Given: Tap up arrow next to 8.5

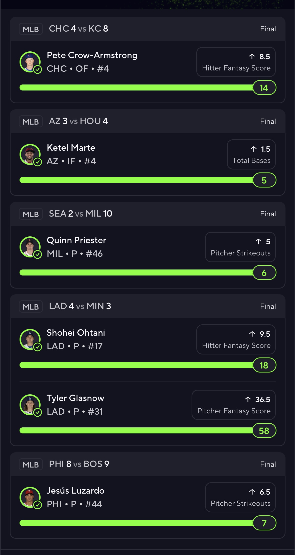Looking at the screenshot, I should 252,57.
